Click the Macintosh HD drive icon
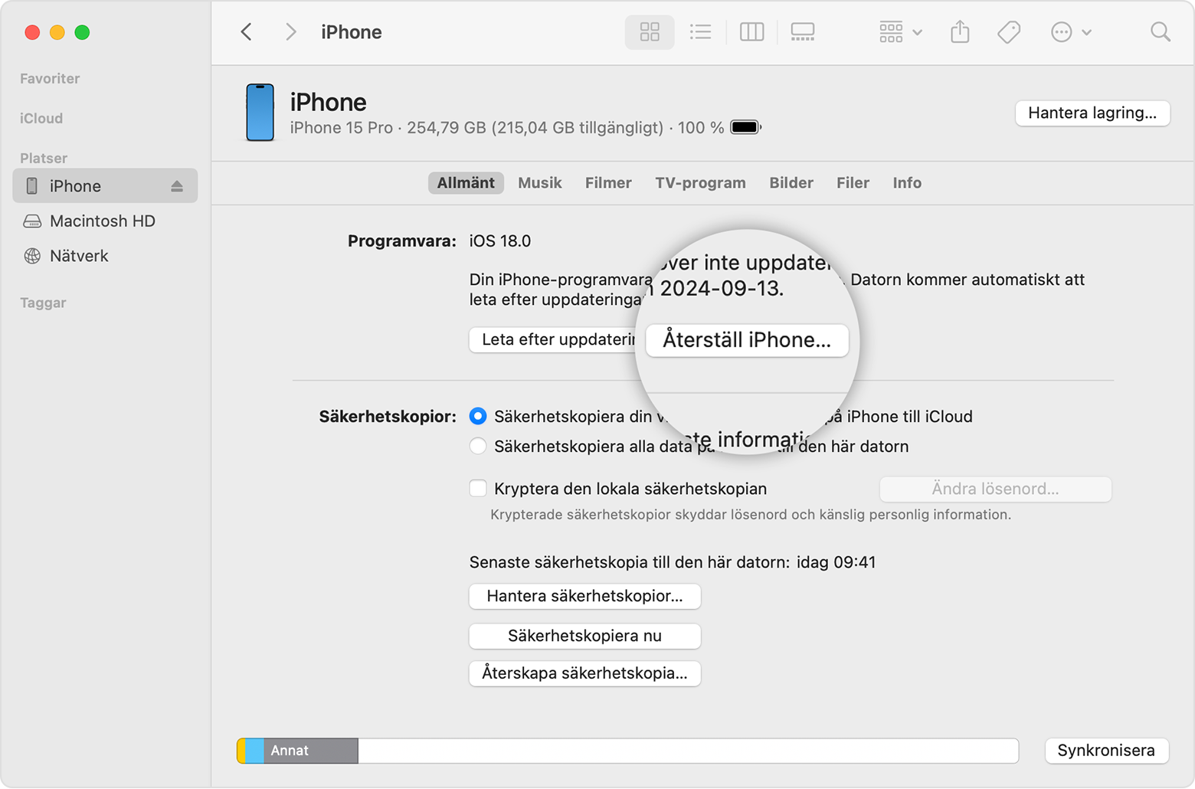Screen dimensions: 1195x789 (x=32, y=221)
